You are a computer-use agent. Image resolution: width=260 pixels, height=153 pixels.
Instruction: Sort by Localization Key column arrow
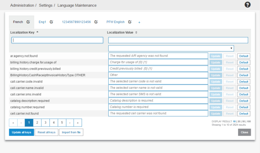coord(37,32)
